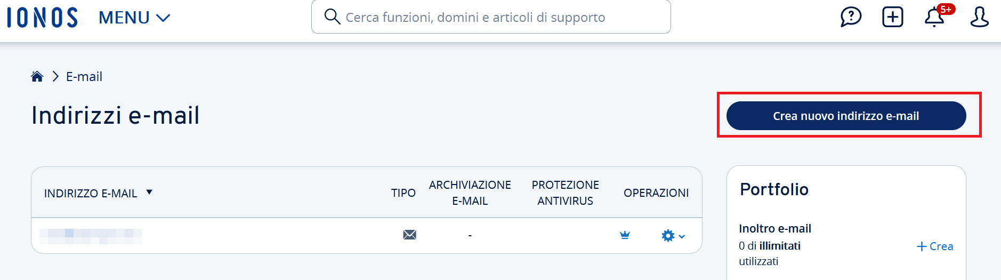Click Crea nuovo indirizzo e-mail button

click(846, 116)
